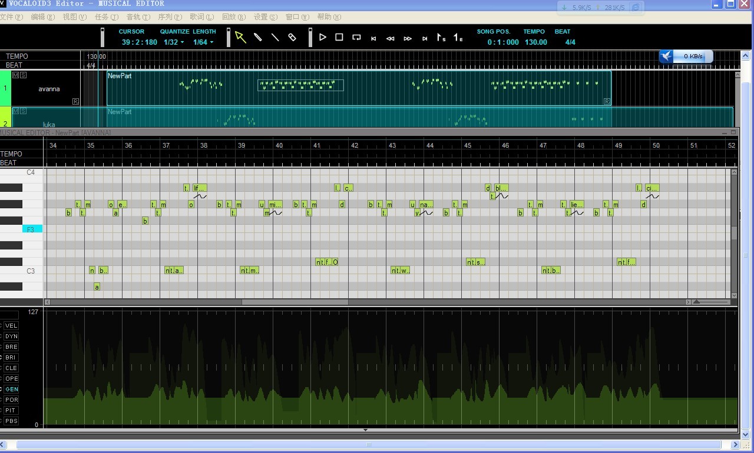This screenshot has height=453, width=754.
Task: Click the collapse triangle below control panel
Action: 365,430
